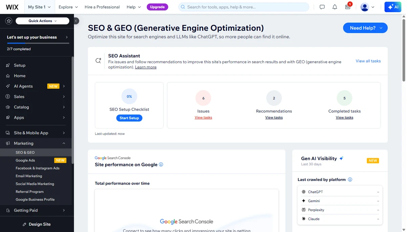Open the account menu chevron beside avatar

click(x=373, y=7)
